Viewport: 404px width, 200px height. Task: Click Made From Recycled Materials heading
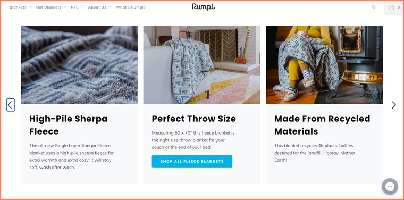point(322,125)
